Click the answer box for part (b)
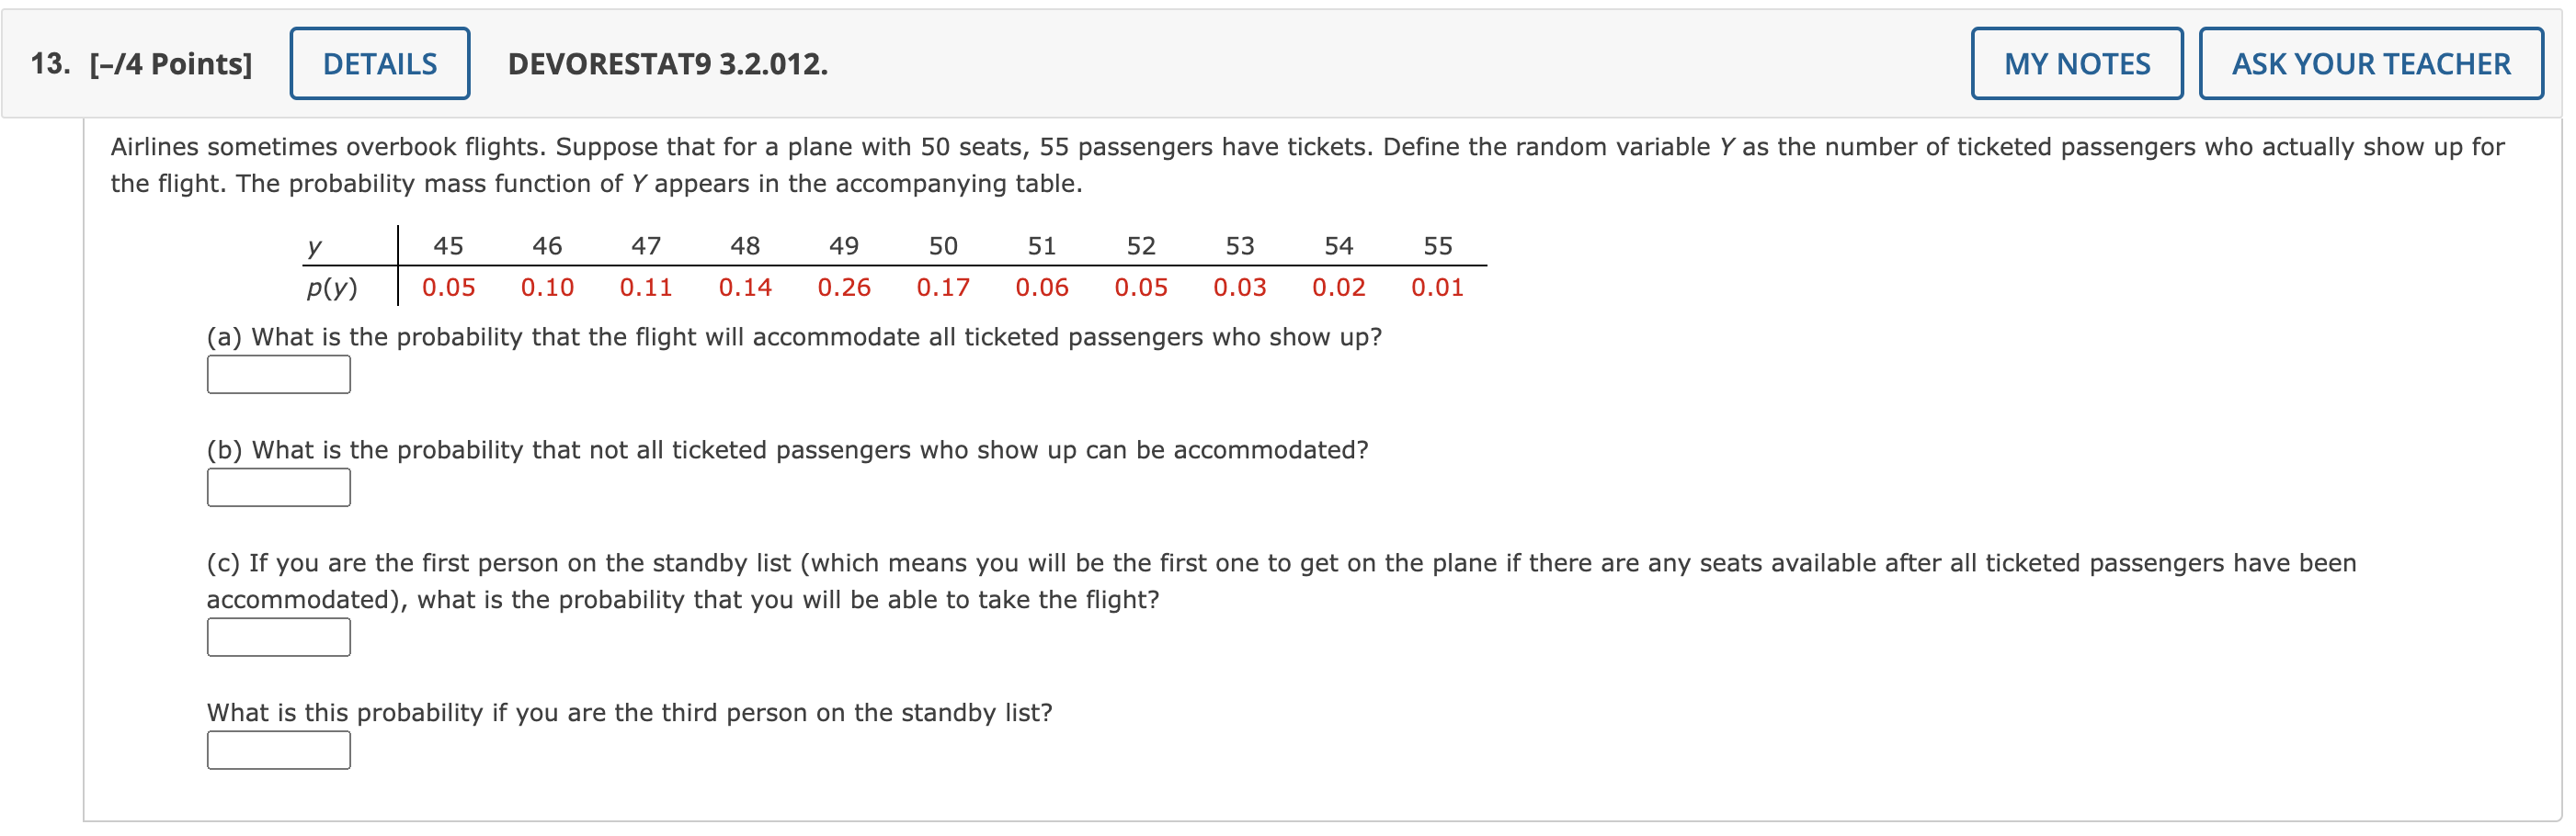The height and width of the screenshot is (836, 2576). coord(278,488)
